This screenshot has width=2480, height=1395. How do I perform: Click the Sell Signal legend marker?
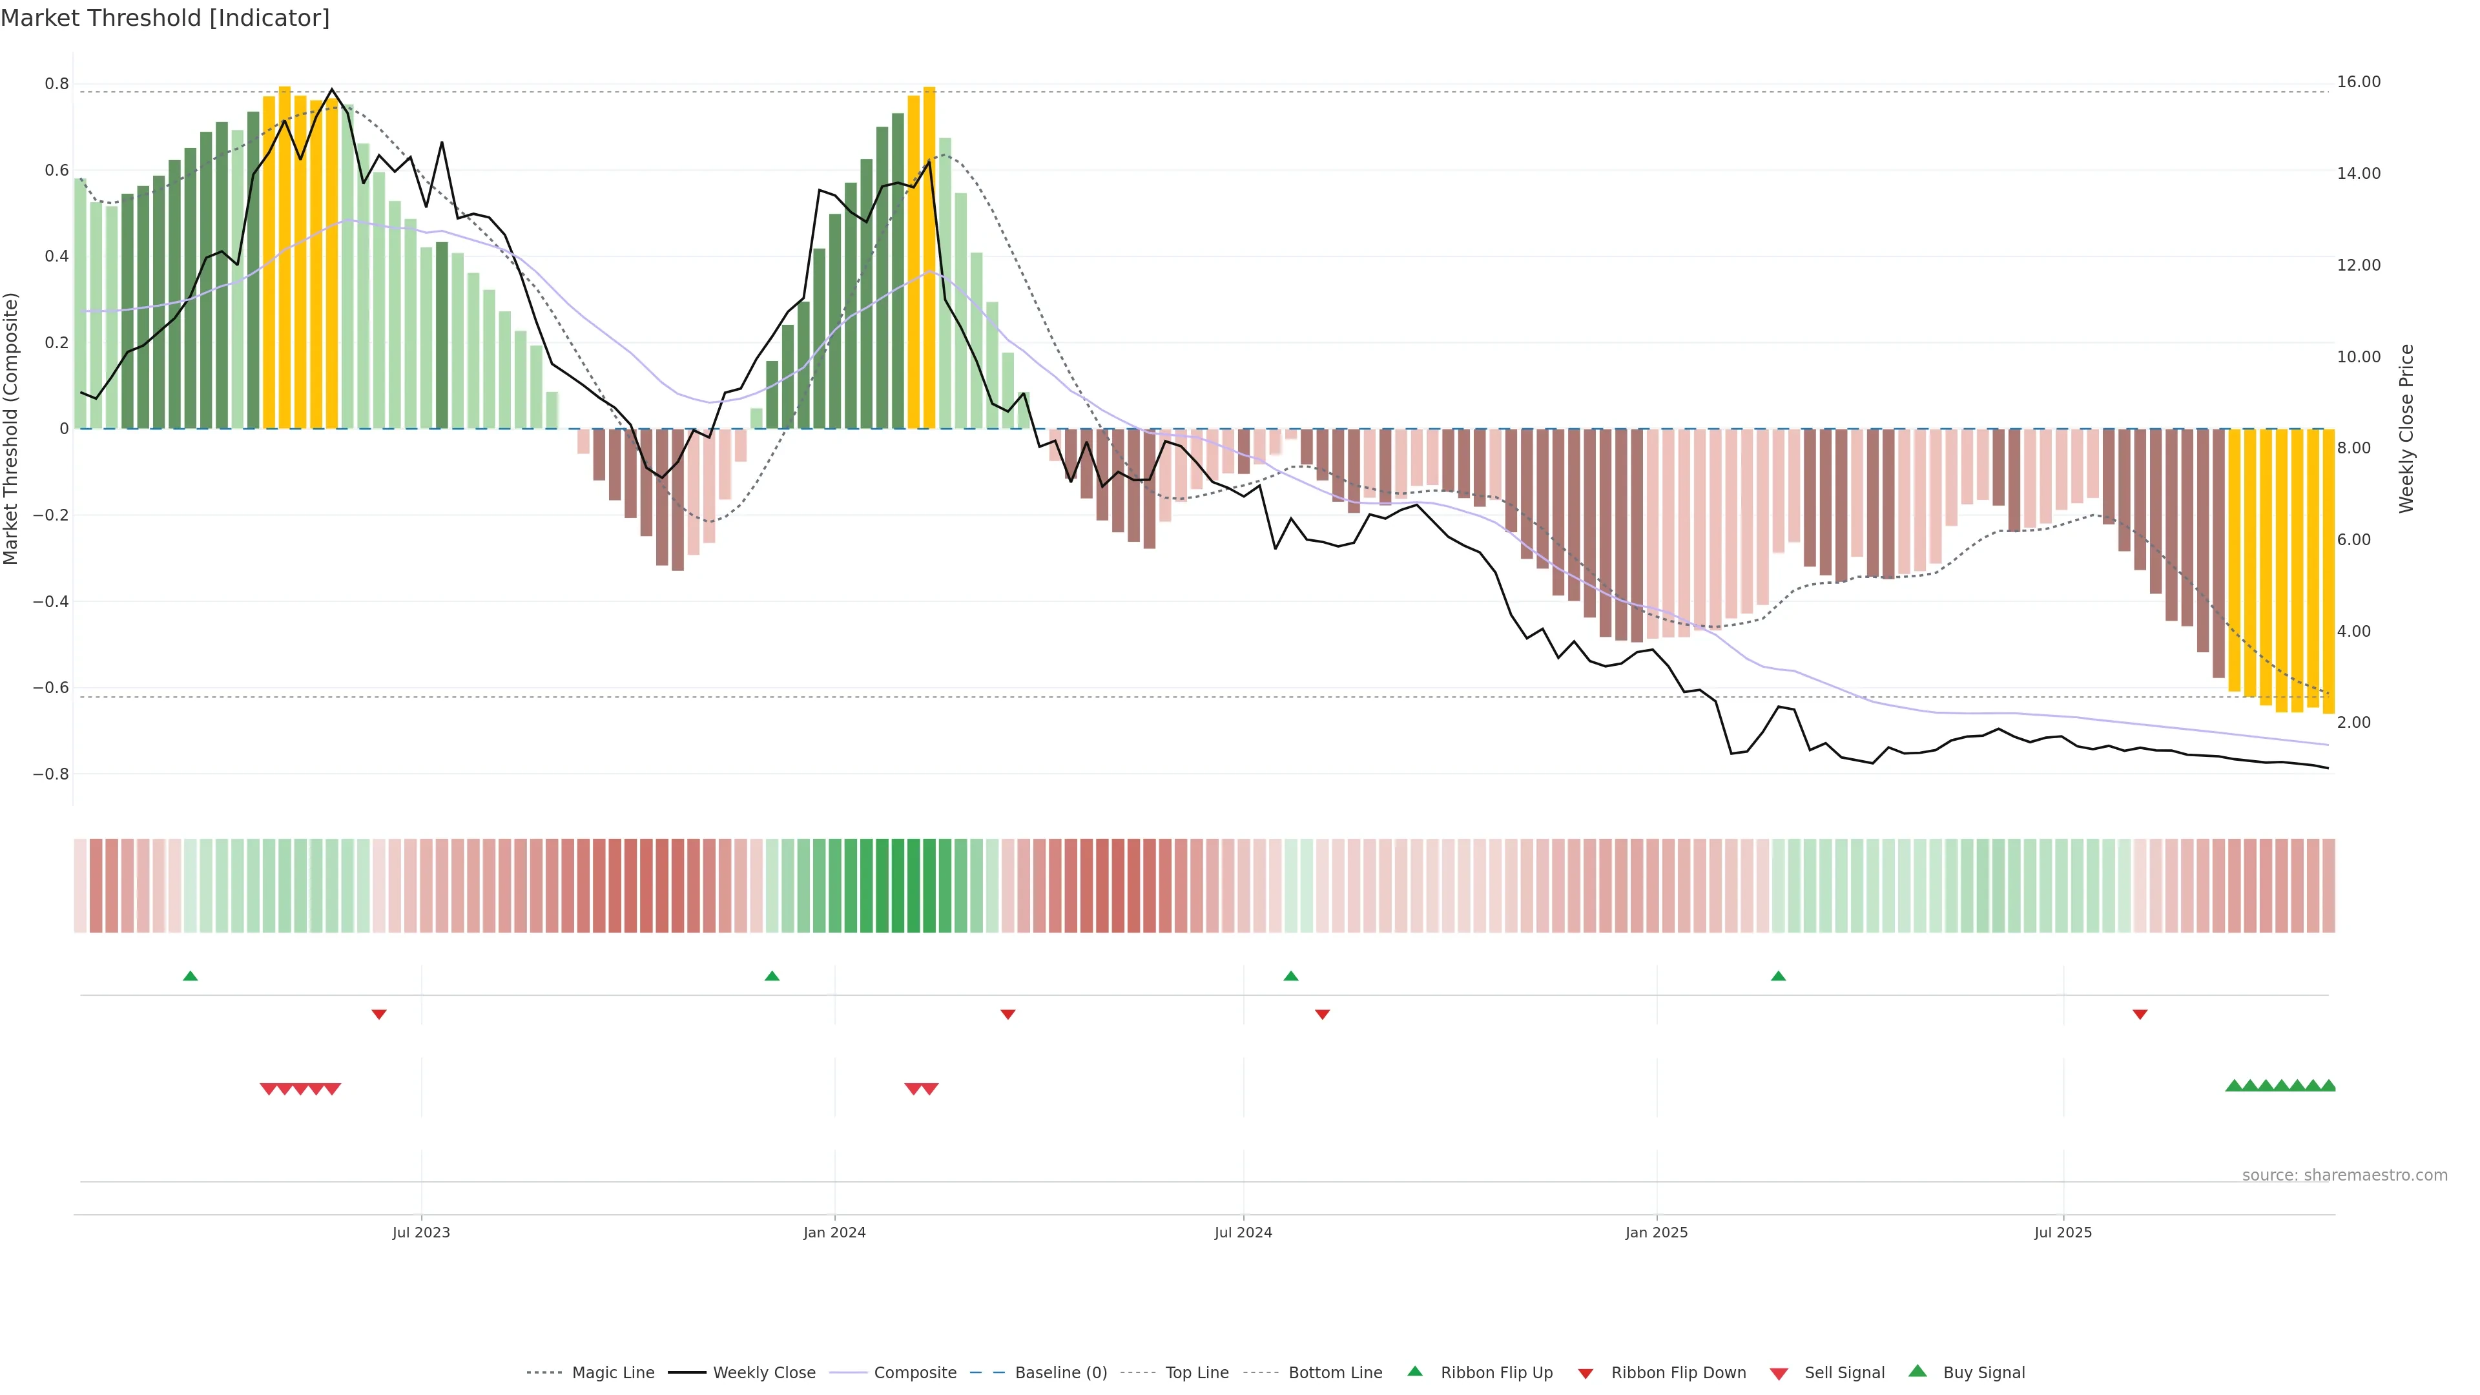1778,1374
